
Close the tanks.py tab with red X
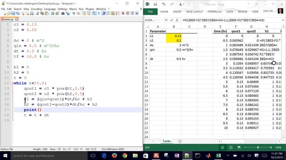coord(17,19)
